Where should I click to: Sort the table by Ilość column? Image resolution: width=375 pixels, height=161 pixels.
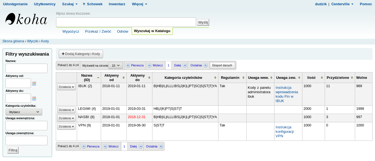(x=313, y=78)
